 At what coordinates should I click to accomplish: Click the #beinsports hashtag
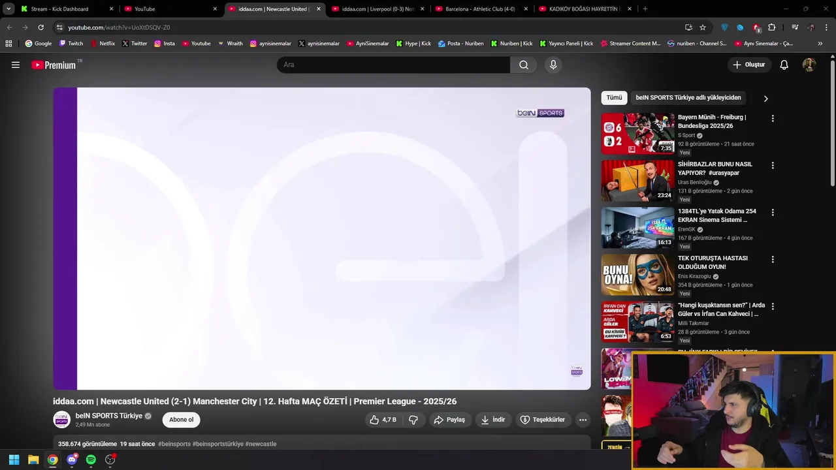point(174,444)
